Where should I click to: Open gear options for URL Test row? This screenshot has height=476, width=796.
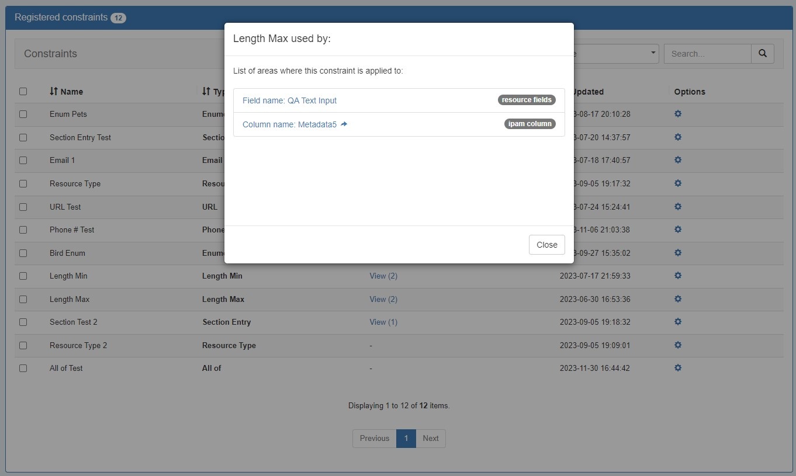pyautogui.click(x=678, y=207)
